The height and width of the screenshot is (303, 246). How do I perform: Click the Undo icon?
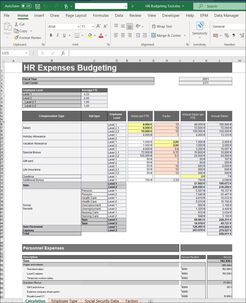[x=46, y=6]
